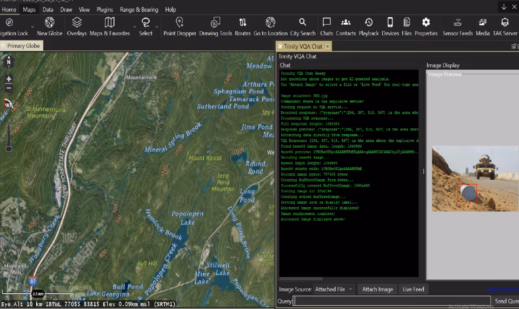Open the Help ribbon tab
The height and width of the screenshot is (309, 519).
coord(170,10)
